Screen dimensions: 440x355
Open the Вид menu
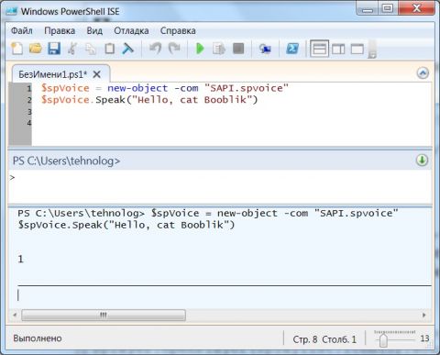(94, 30)
